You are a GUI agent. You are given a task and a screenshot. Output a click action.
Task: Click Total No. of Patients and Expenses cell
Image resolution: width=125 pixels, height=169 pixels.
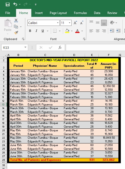coord(36,160)
